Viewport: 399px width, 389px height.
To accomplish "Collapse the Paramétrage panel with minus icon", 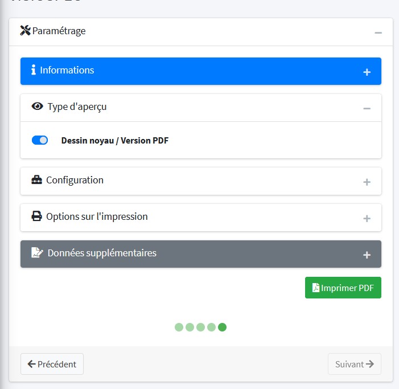I will pos(378,33).
